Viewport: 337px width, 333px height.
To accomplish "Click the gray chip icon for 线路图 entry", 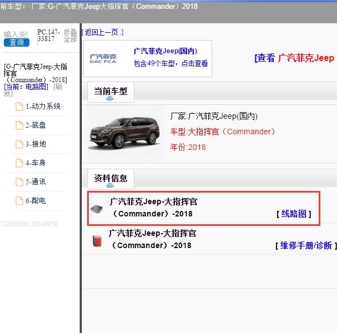I will [x=97, y=209].
